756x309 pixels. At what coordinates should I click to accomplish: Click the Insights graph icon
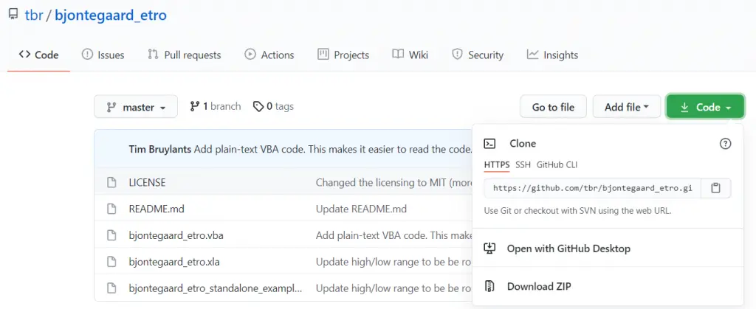pyautogui.click(x=533, y=55)
